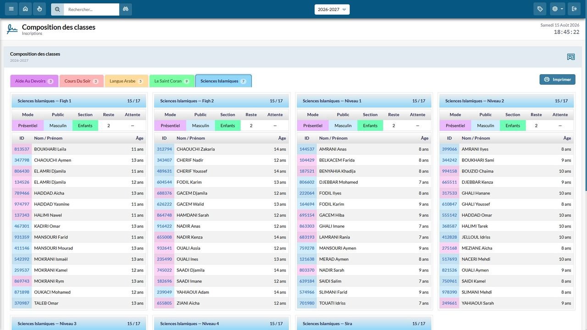The height and width of the screenshot is (330, 587).
Task: Open student ID 701980
Action: click(x=307, y=303)
